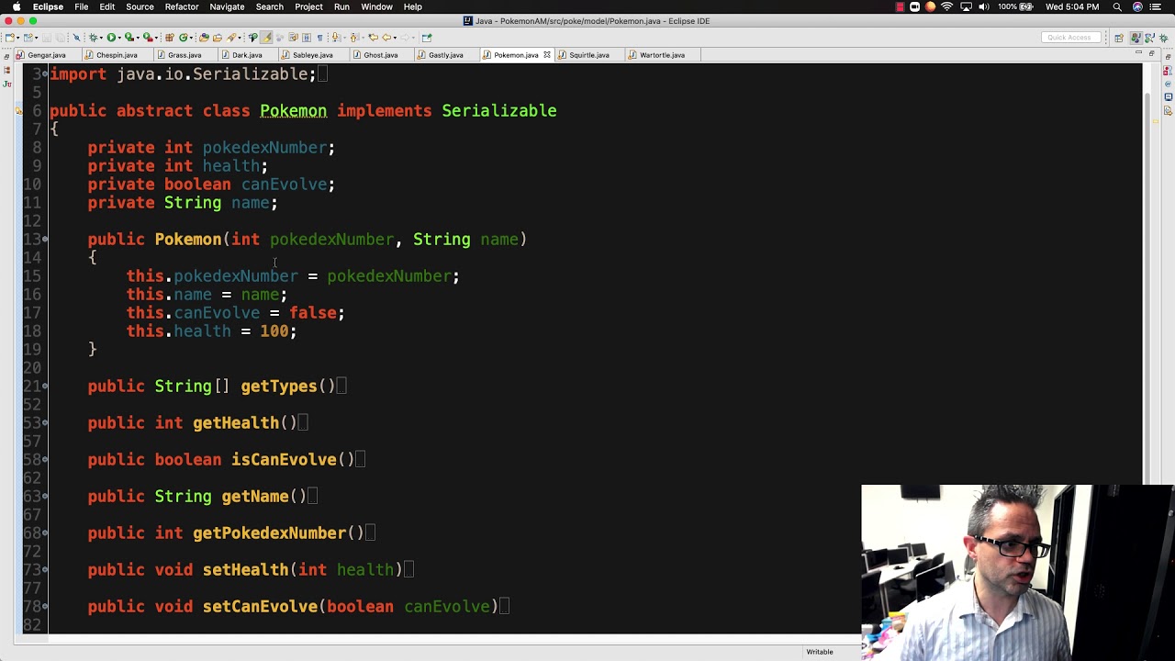Open the Refactor menu
1175x661 pixels.
(182, 6)
